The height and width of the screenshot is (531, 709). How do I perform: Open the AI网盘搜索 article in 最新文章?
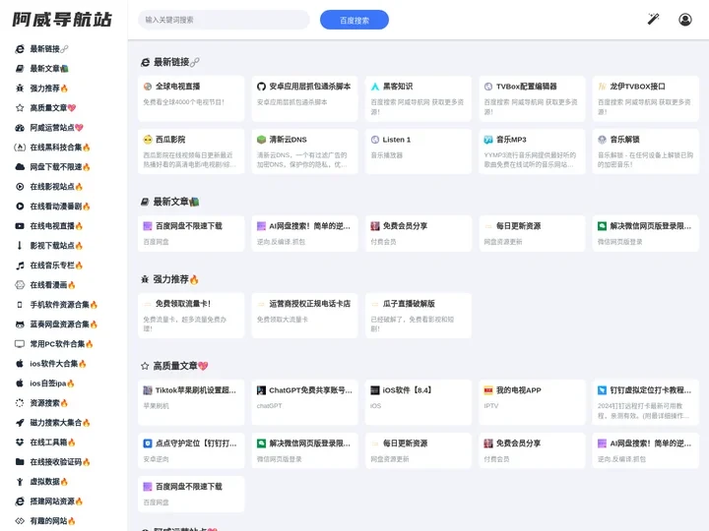tap(304, 233)
